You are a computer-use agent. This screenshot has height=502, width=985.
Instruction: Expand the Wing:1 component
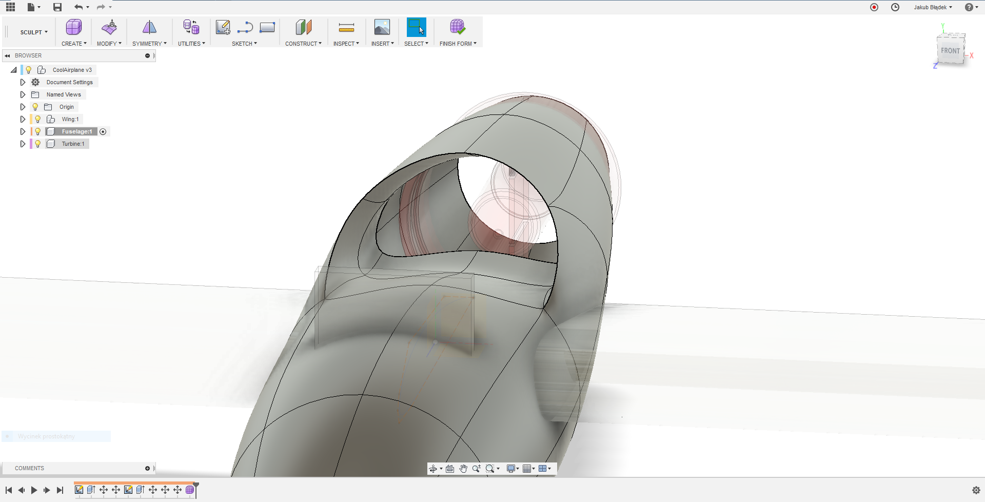click(x=23, y=119)
